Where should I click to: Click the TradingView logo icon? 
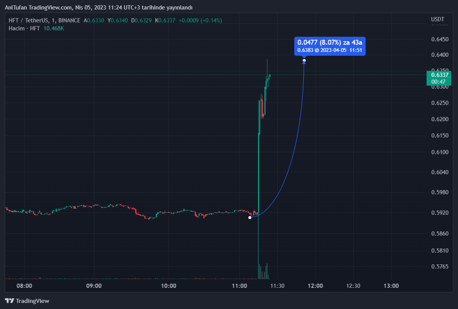point(9,301)
